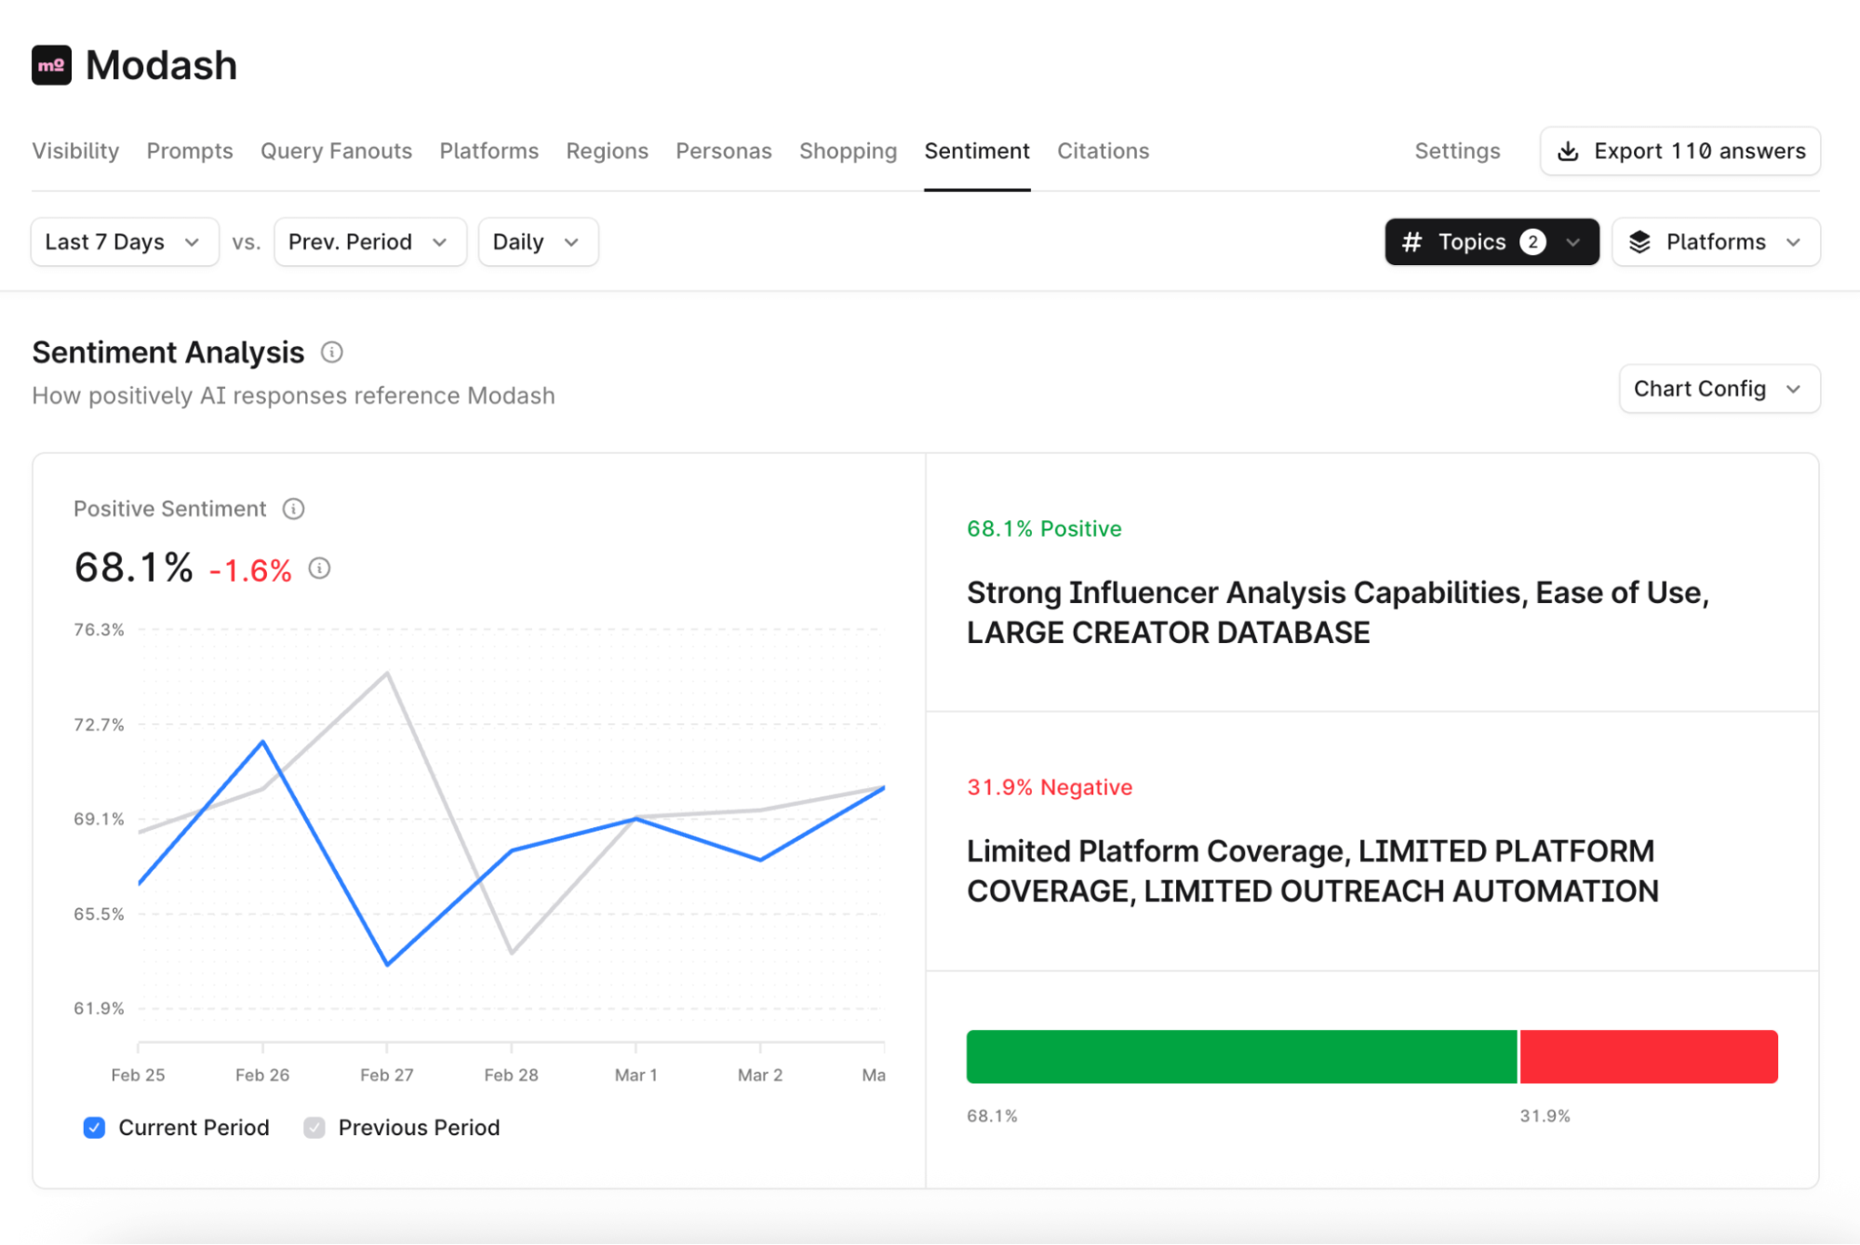Open the Last 7 Days date selector
The width and height of the screenshot is (1860, 1245).
coord(124,242)
